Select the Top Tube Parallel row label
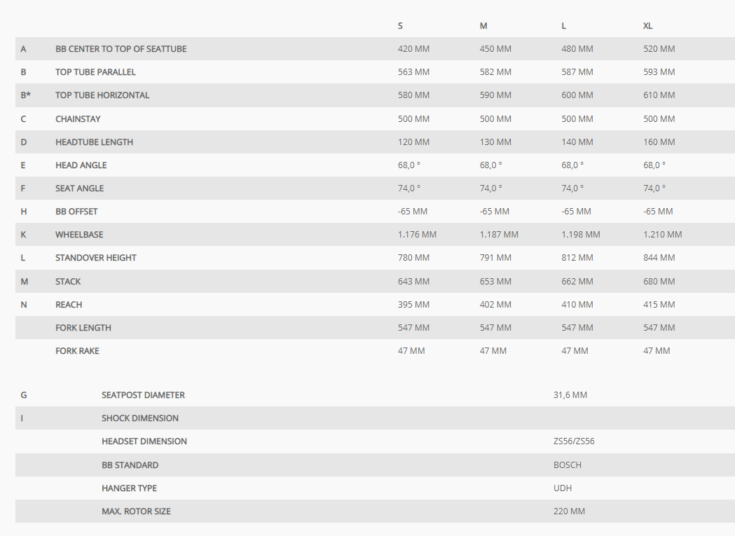 [95, 71]
